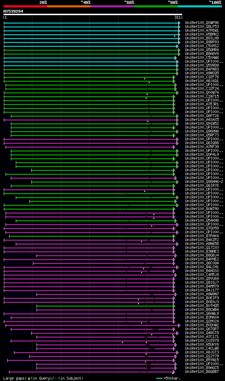The image size is (225, 381).
Task: Select the UniRef100_Q96HH6-2 label
Action: pyautogui.click(x=204, y=182)
